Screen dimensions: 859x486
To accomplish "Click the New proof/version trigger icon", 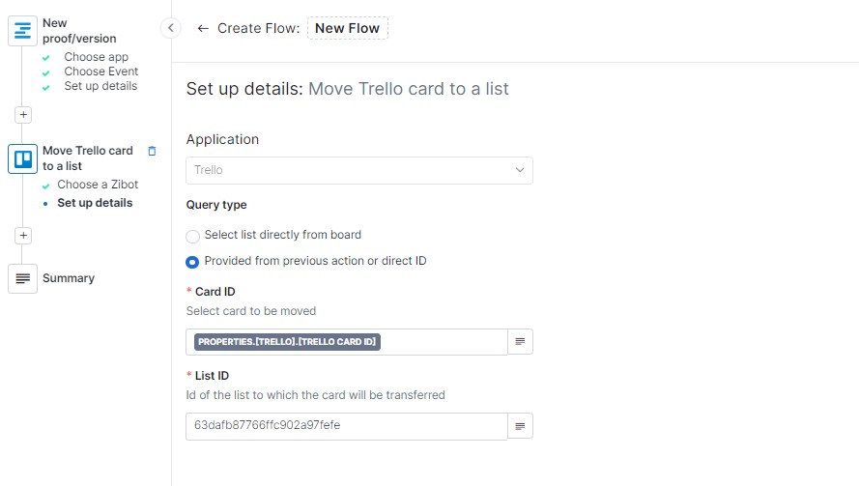I will tap(22, 31).
